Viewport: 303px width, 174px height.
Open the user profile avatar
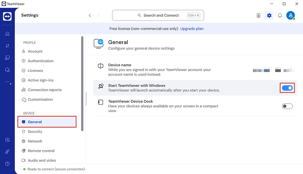[291, 15]
